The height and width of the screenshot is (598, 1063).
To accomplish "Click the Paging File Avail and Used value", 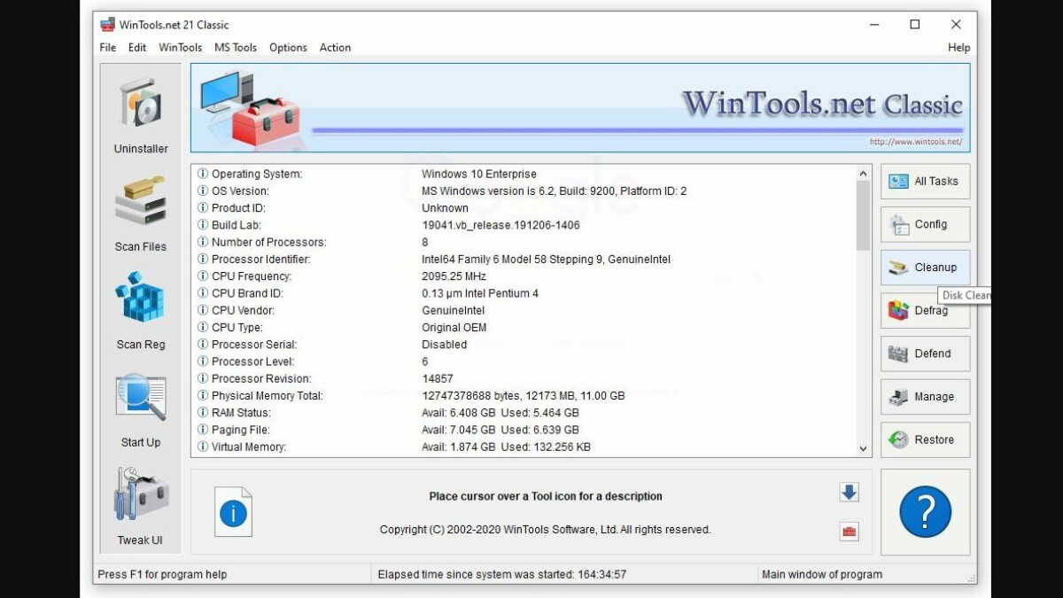I will (500, 430).
